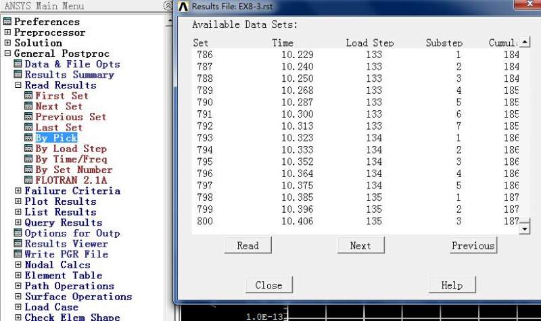Click the icon next to FLOTRAN 2.1A
This screenshot has height=321, width=541.
point(28,180)
